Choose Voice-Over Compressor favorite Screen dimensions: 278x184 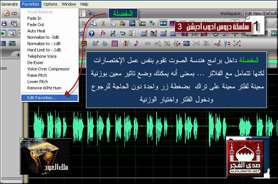[49, 69]
